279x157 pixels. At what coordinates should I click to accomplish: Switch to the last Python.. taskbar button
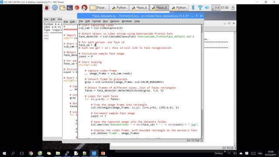point(179,8)
